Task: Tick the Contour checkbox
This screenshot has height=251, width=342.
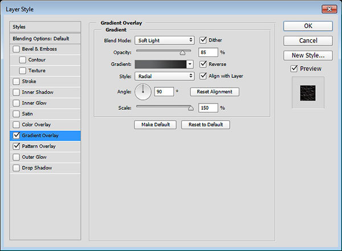Action: [22, 60]
